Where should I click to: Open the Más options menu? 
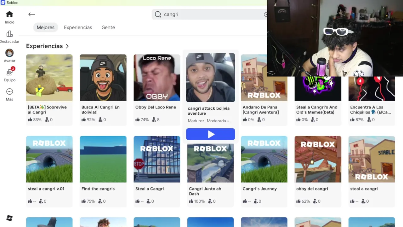tap(9, 94)
